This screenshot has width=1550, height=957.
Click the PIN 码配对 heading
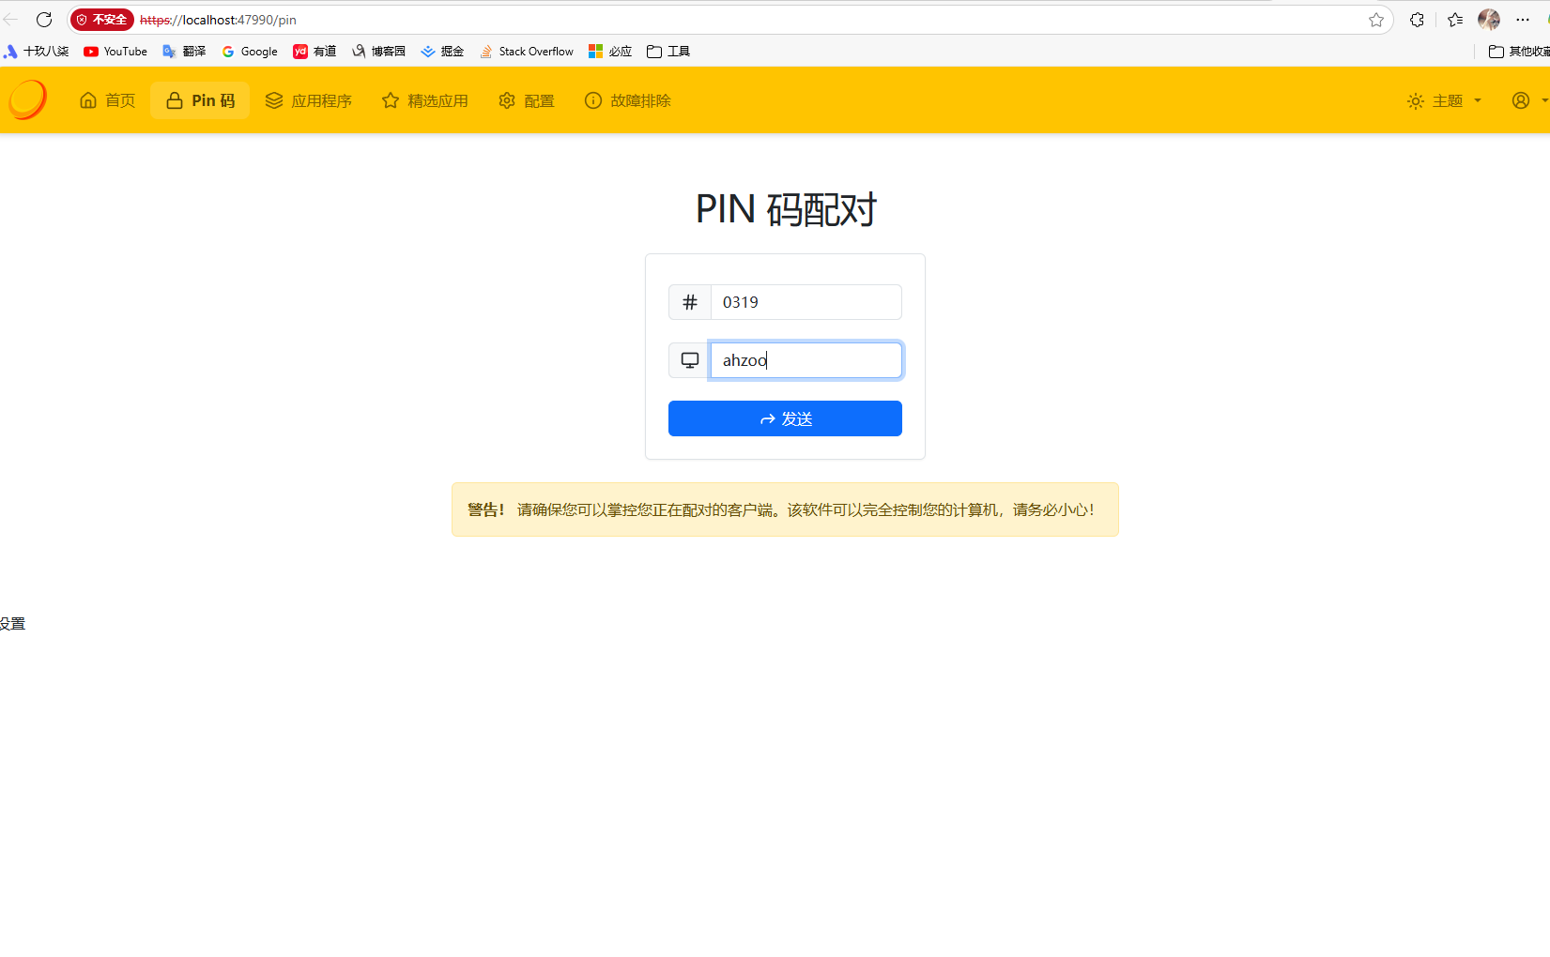click(786, 208)
